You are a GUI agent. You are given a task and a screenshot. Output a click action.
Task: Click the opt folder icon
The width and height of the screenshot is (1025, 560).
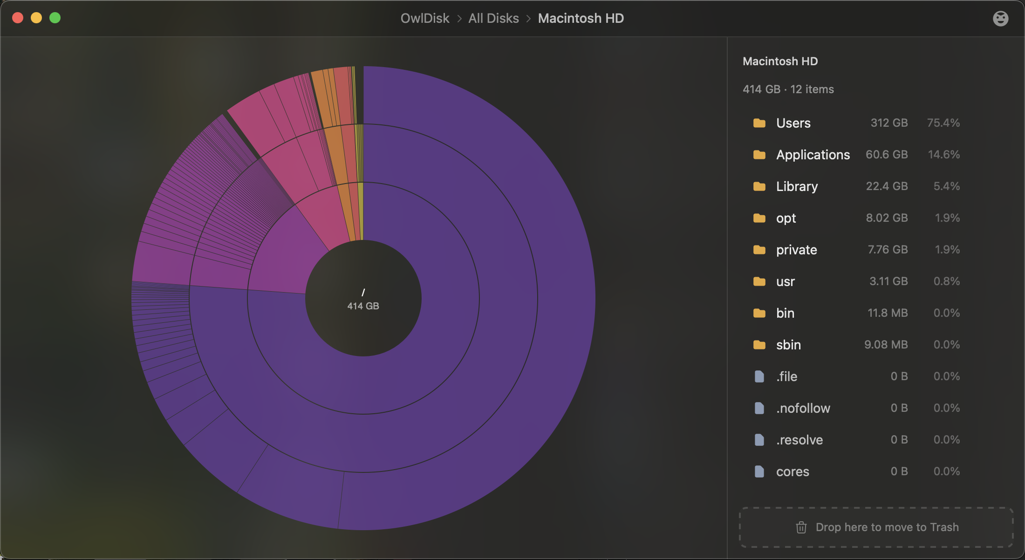pos(759,218)
